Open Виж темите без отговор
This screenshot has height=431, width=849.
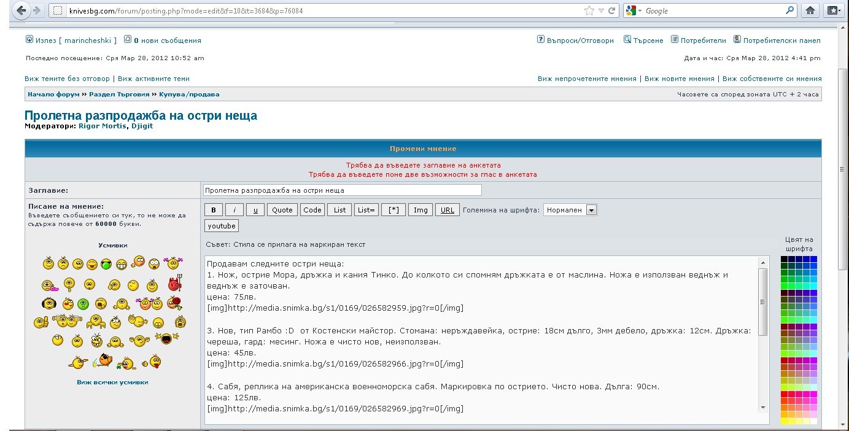[x=68, y=79]
